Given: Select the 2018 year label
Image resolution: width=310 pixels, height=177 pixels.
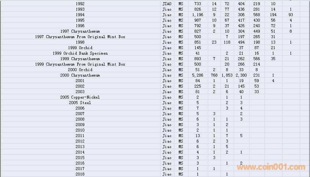Looking at the screenshot, I should 80,174.
